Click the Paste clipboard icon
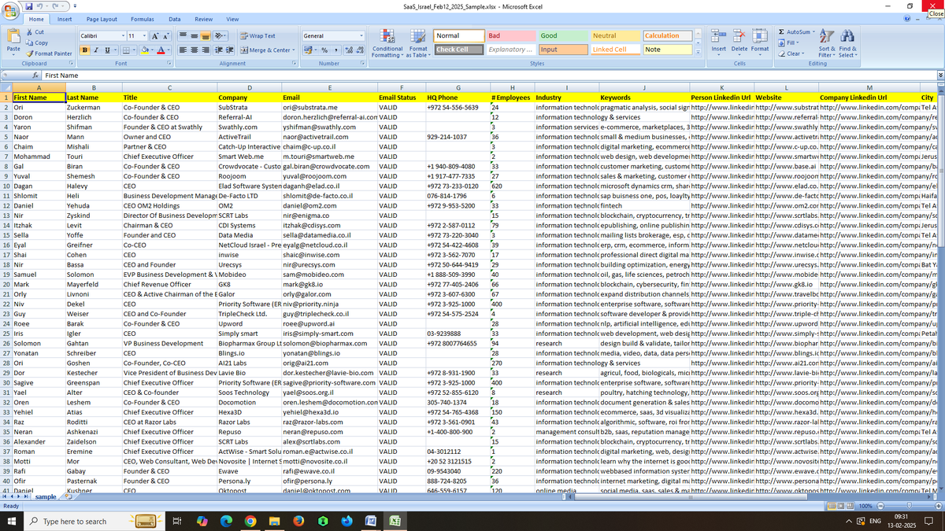 tap(13, 37)
